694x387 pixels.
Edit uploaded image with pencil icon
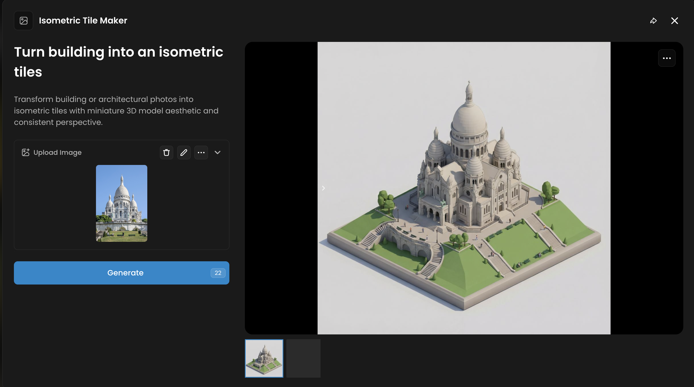tap(184, 152)
